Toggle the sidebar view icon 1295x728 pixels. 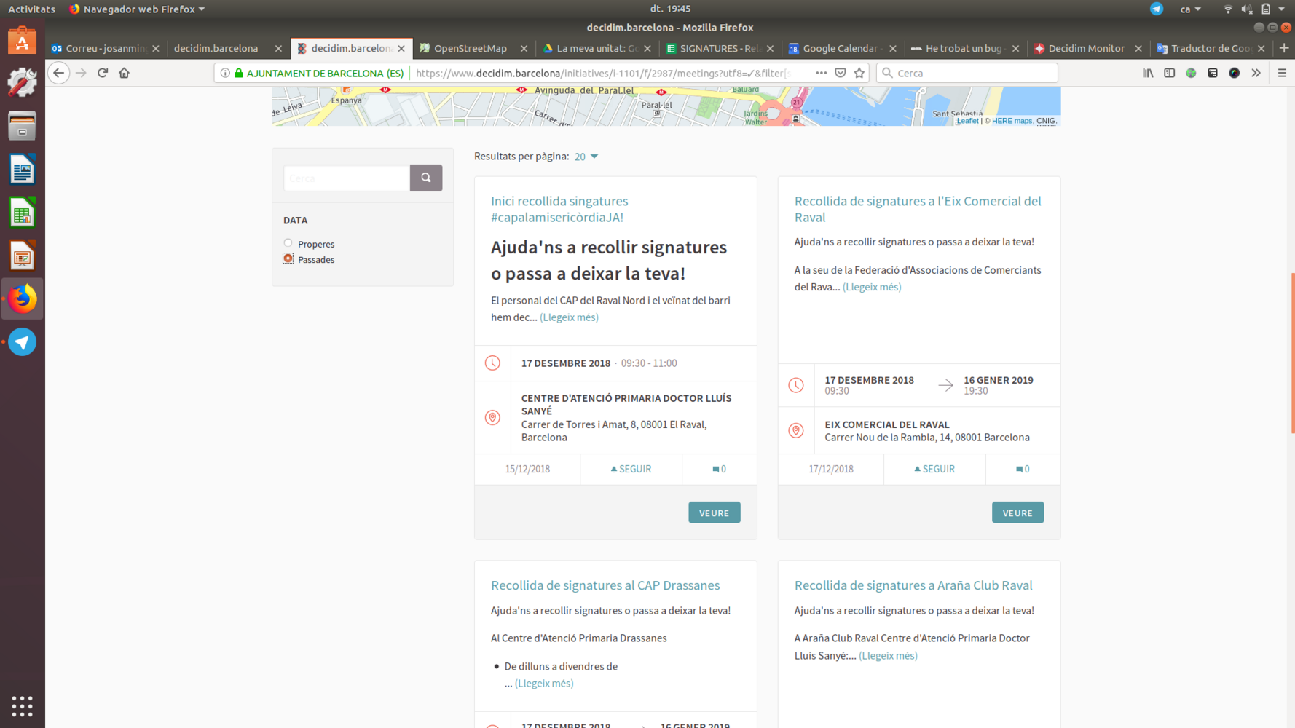click(x=1169, y=73)
